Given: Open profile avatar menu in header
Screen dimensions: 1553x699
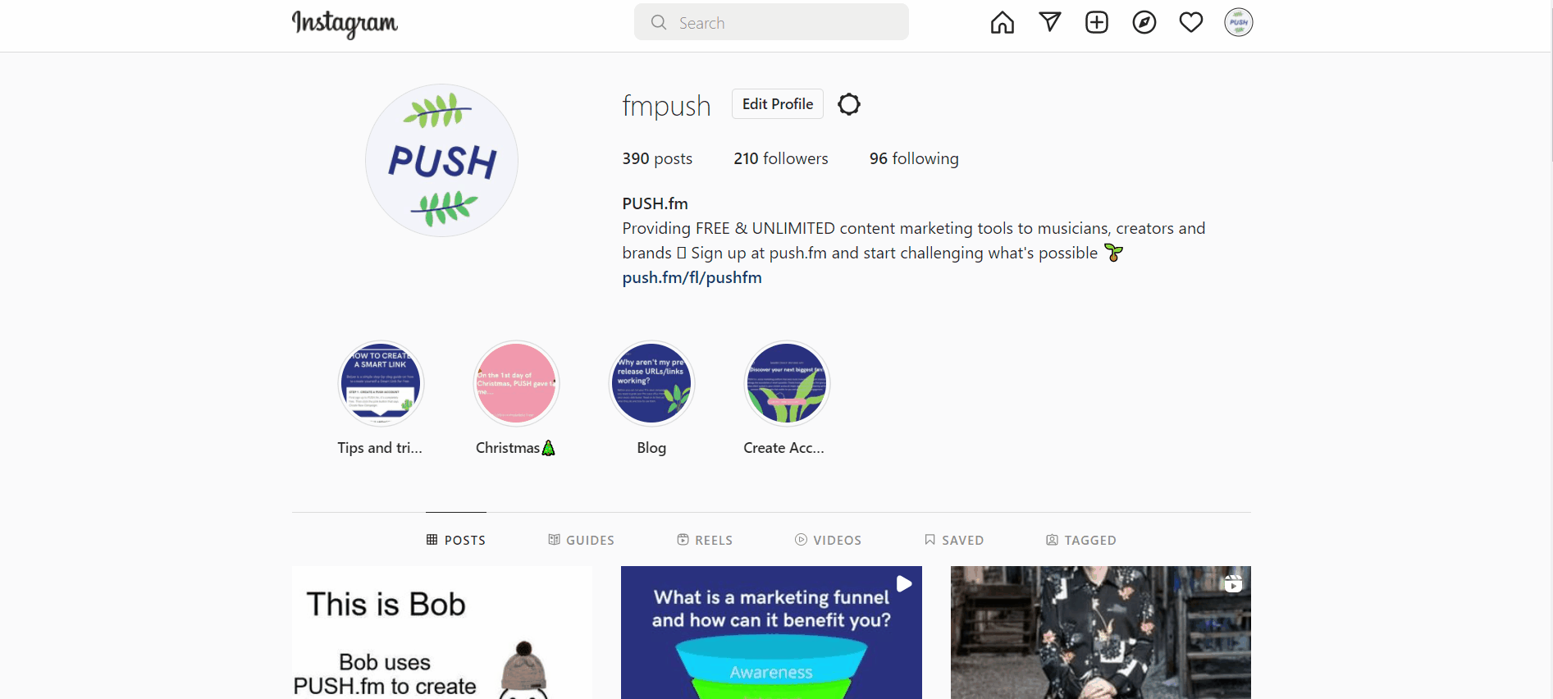Looking at the screenshot, I should click(x=1238, y=22).
